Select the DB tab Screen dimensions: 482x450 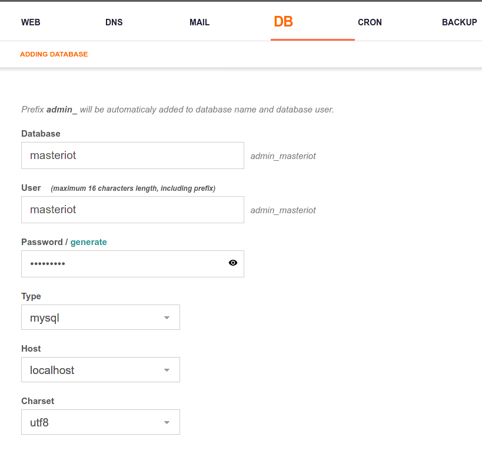point(284,22)
